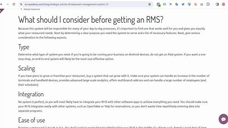Open the Extensions puzzle menu
Screen dimensions: 228x128
(x=208, y=4)
